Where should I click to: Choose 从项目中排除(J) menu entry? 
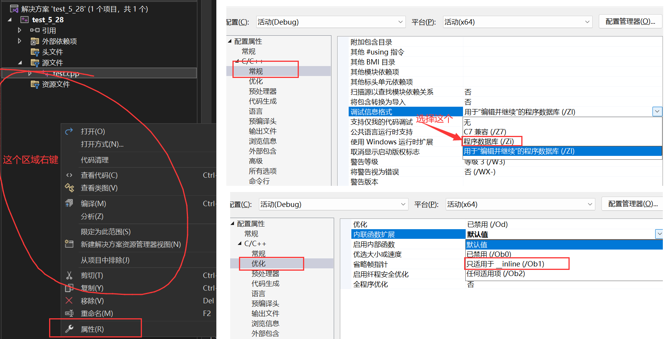[105, 260]
